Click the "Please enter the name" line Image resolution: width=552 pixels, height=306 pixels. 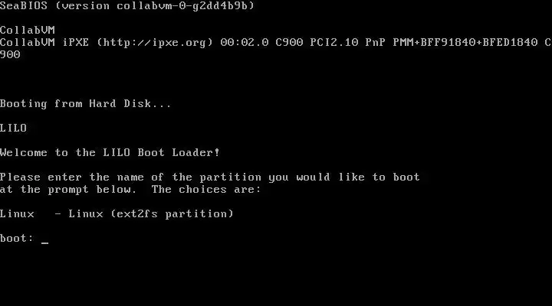click(x=210, y=177)
